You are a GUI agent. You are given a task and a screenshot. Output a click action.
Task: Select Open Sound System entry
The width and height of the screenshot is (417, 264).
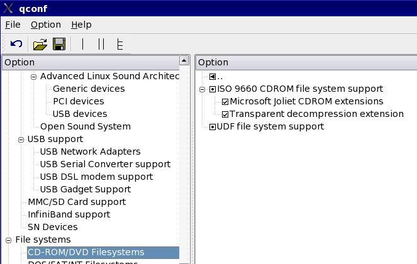tap(85, 126)
